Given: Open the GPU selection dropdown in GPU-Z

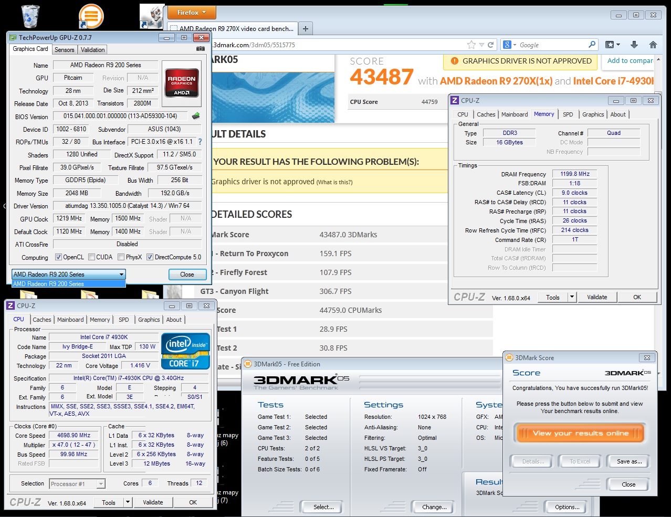Looking at the screenshot, I should 69,274.
